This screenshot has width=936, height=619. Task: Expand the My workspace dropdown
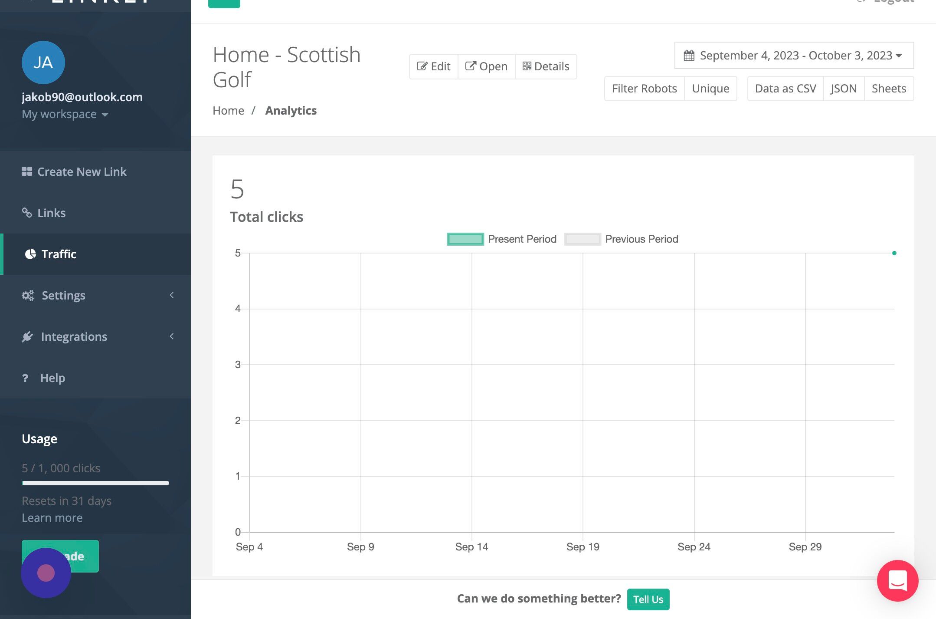click(x=65, y=114)
